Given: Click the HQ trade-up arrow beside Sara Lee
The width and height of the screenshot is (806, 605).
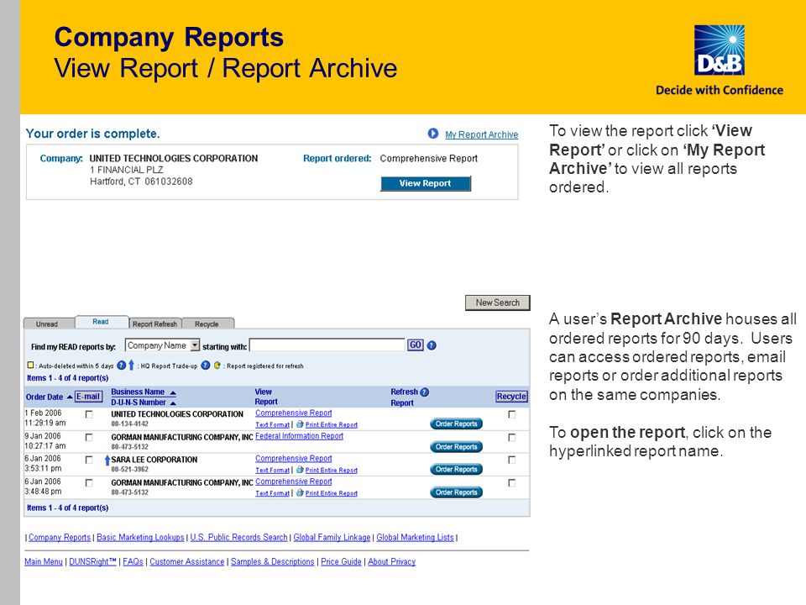Looking at the screenshot, I should click(x=107, y=460).
